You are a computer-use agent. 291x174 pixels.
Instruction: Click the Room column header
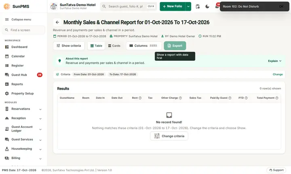86,98
